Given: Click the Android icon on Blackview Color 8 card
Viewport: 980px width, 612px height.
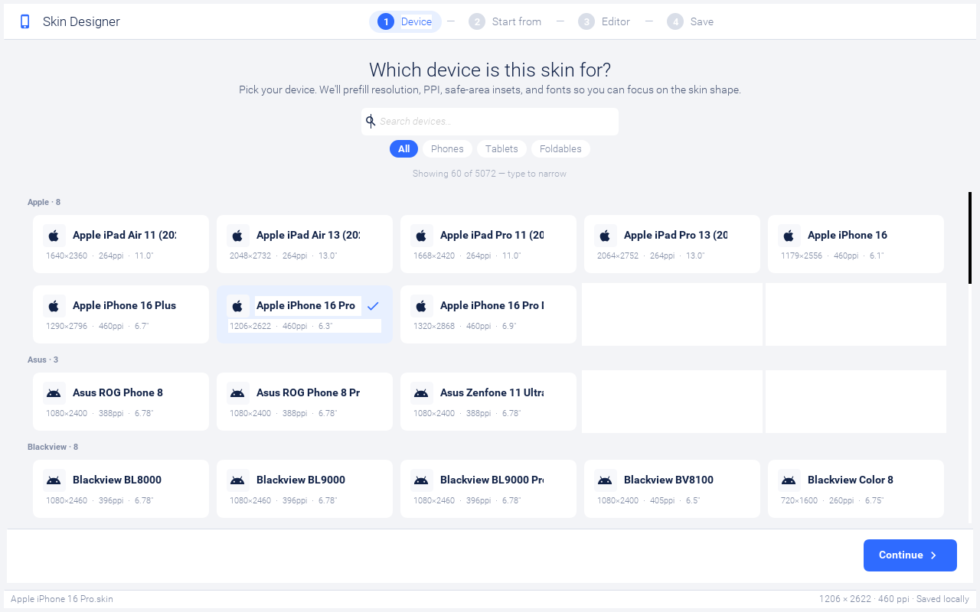Looking at the screenshot, I should 789,480.
